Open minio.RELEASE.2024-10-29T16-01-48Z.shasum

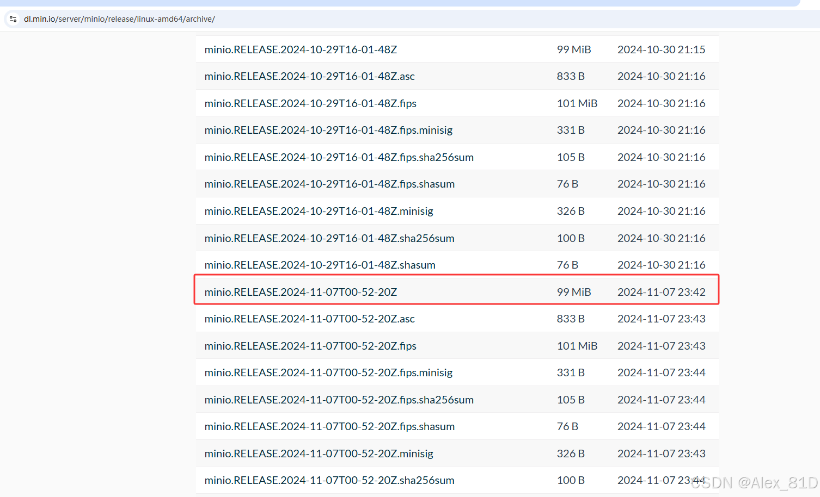tap(320, 265)
